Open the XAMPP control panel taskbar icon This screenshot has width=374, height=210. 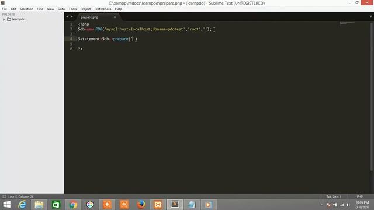[x=158, y=205]
